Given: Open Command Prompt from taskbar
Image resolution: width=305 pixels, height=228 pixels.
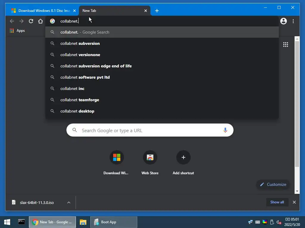Looking at the screenshot, I should click(x=21, y=222).
